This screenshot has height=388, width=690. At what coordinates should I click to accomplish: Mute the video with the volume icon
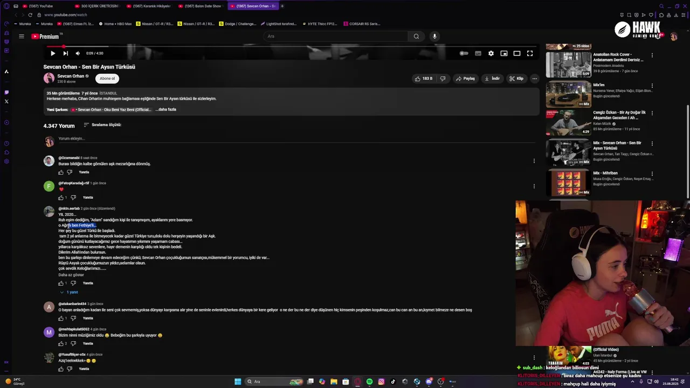click(x=78, y=53)
